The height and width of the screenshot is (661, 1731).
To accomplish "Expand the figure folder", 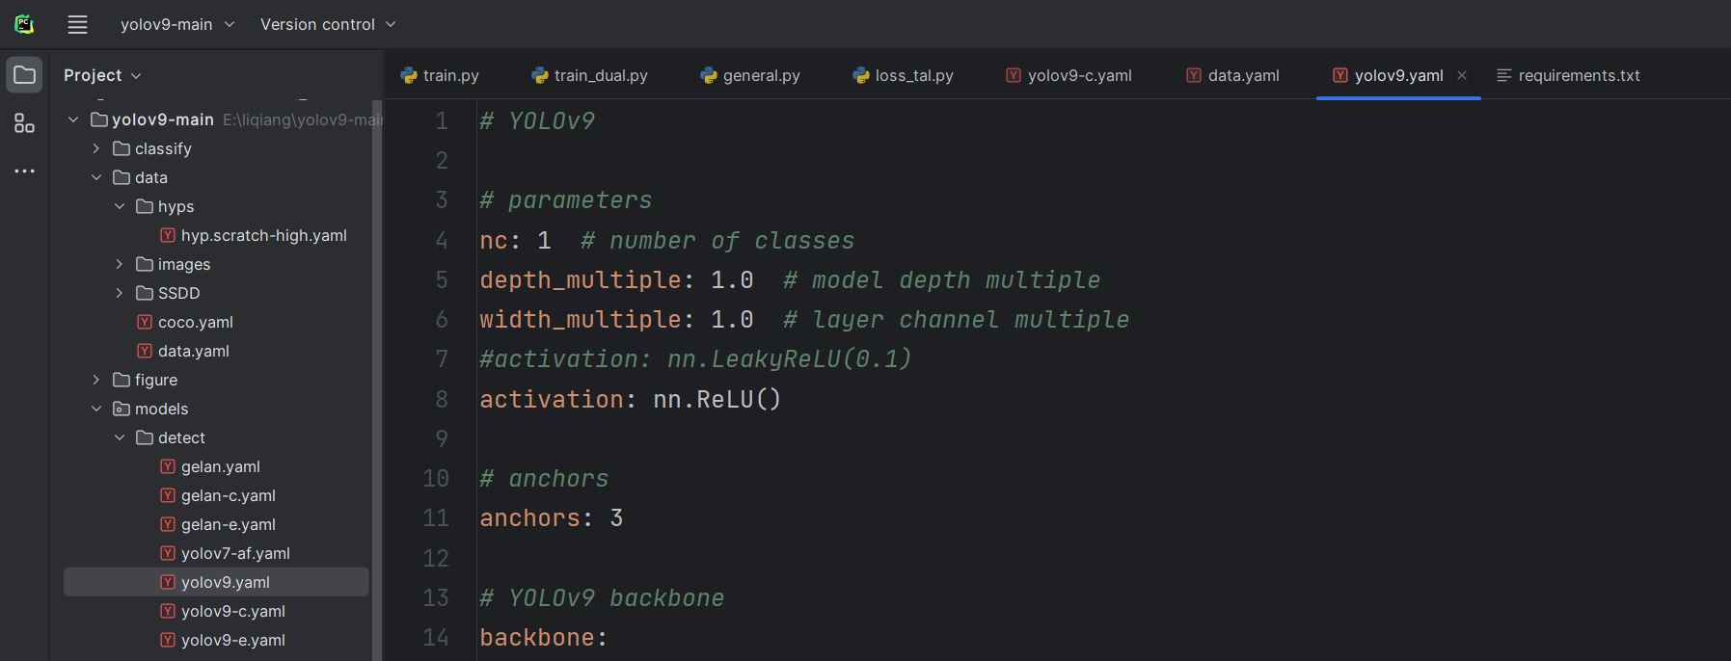I will pos(96,380).
